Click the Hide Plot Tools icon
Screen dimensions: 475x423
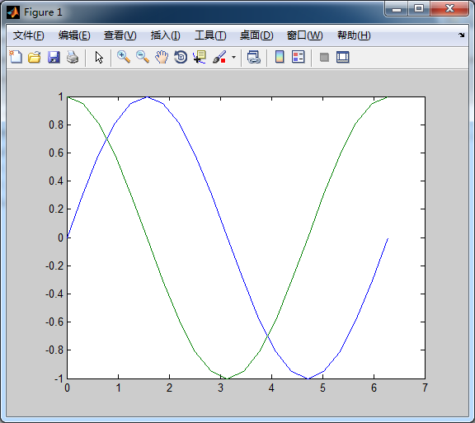pos(324,57)
